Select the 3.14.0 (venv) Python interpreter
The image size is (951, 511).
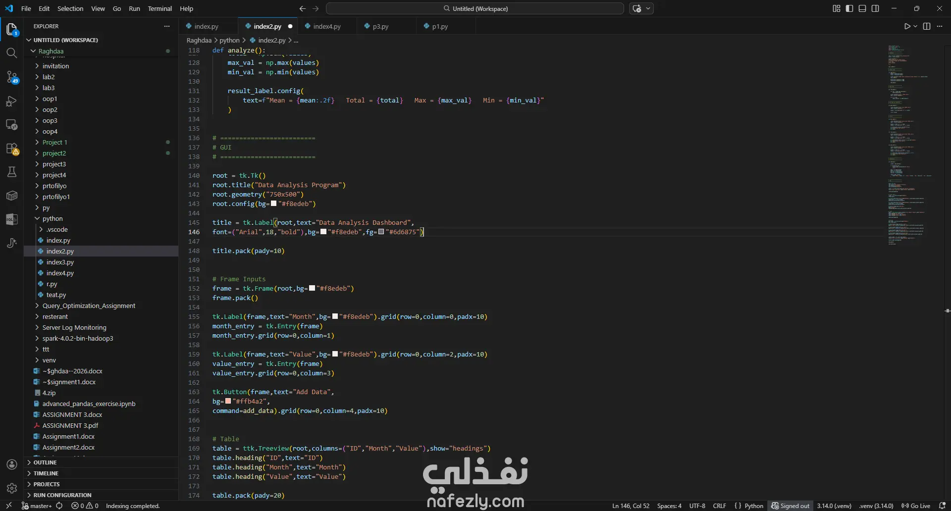(x=834, y=506)
